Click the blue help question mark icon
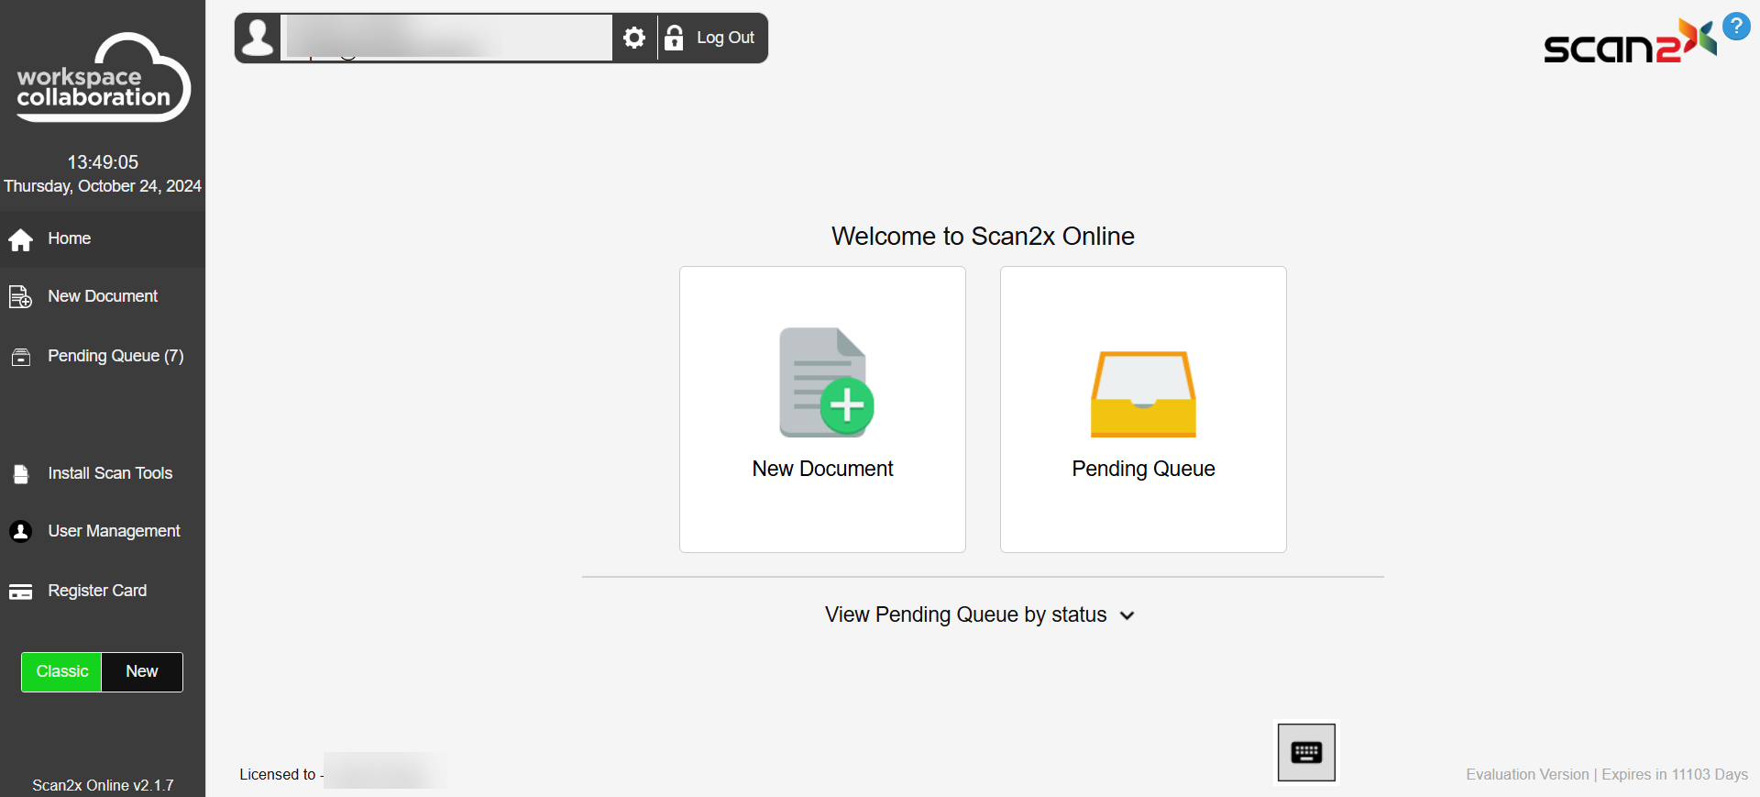1760x797 pixels. click(1736, 26)
